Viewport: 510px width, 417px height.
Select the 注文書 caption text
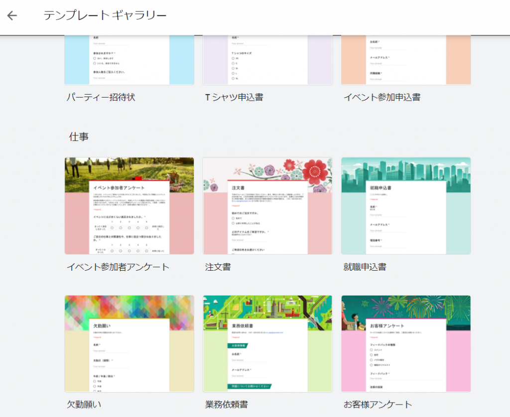pyautogui.click(x=218, y=267)
